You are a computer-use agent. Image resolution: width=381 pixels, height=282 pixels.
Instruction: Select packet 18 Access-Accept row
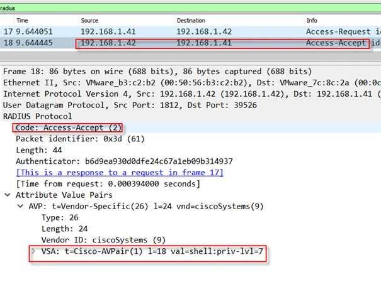[x=189, y=43]
